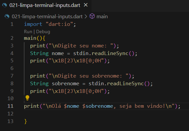Open the lightbulb quick fix on line 10
This screenshot has height=131, width=189.
coord(27,98)
